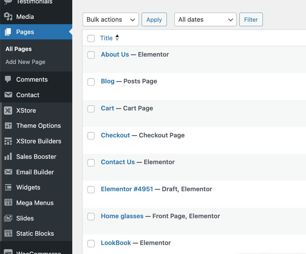Image resolution: width=306 pixels, height=254 pixels.
Task: Check the Contact Us page checkbox
Action: click(x=91, y=163)
